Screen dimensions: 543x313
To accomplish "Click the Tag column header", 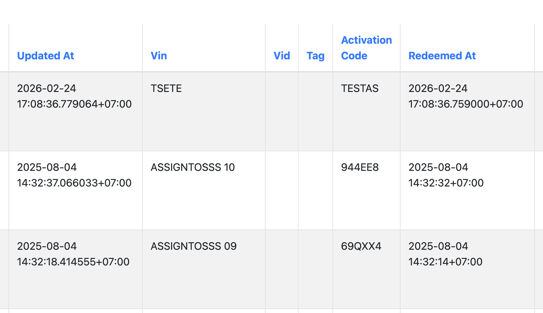I will point(315,56).
